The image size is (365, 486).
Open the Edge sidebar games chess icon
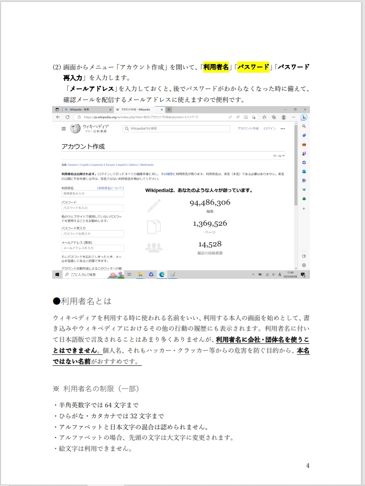coord(304,154)
